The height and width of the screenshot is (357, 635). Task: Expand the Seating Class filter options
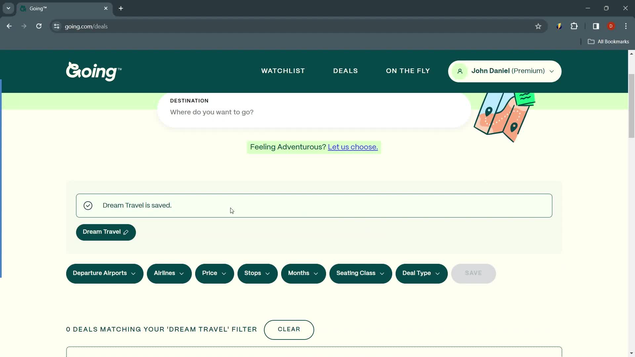pos(360,273)
